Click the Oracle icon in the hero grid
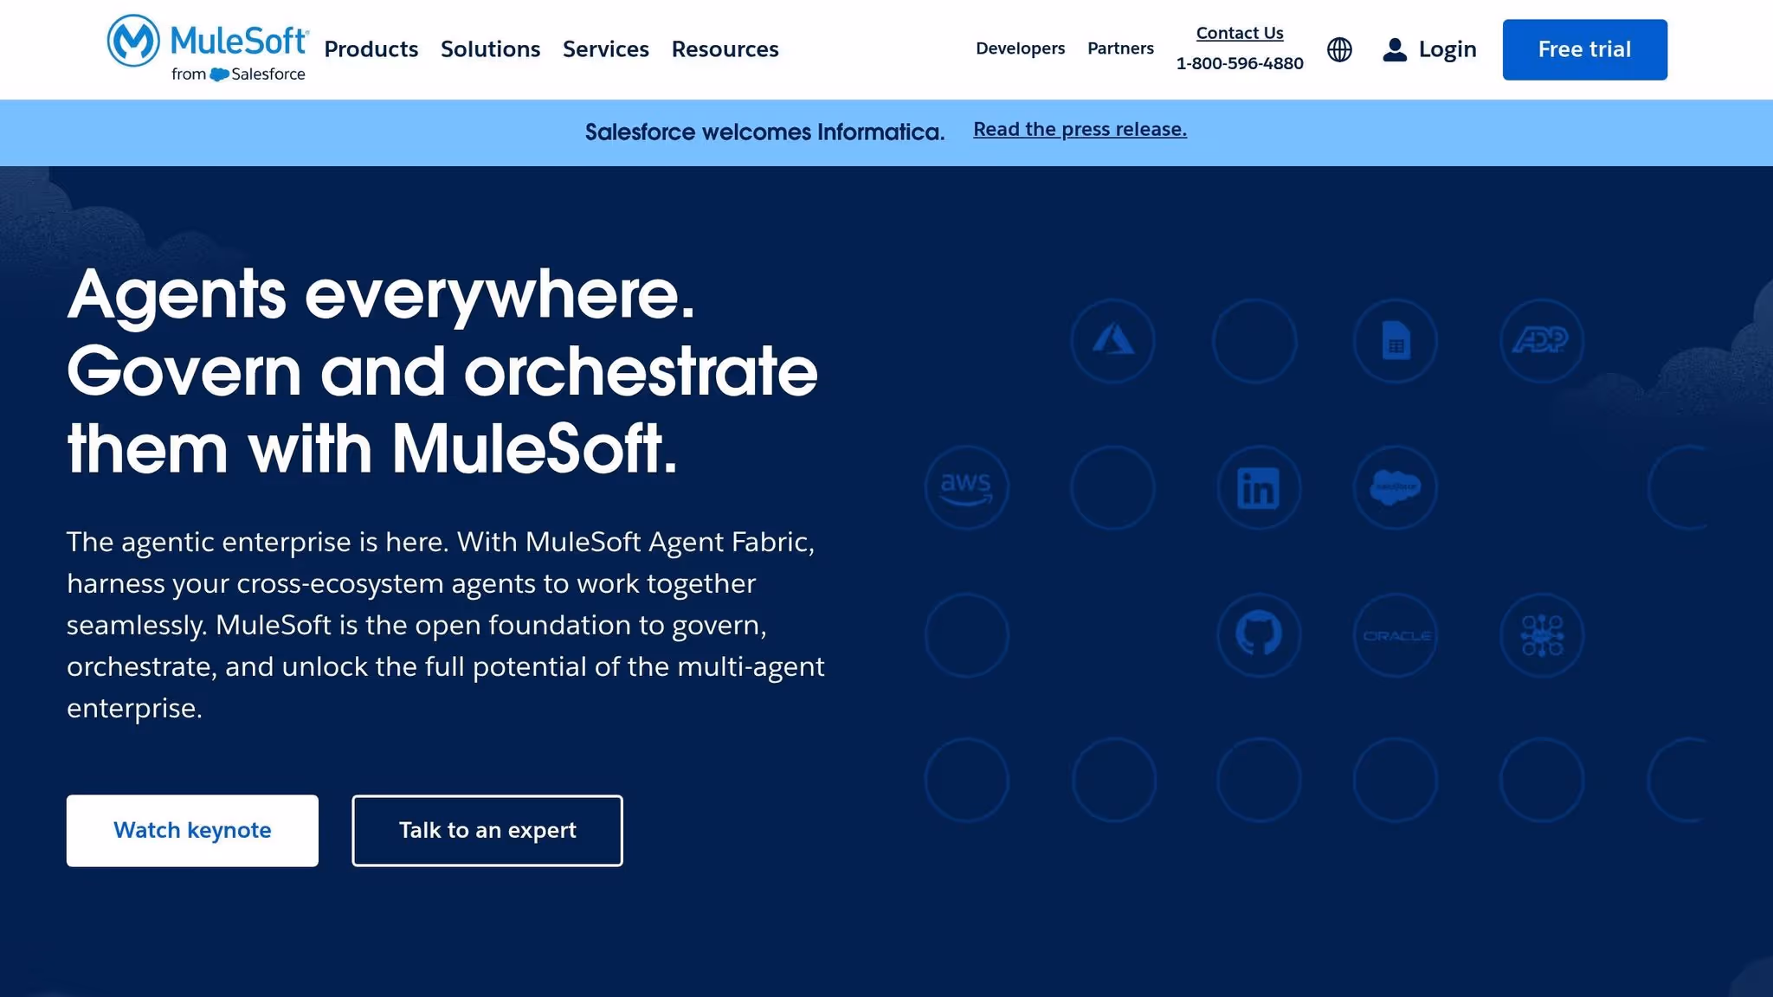This screenshot has height=997, width=1773. click(x=1395, y=634)
